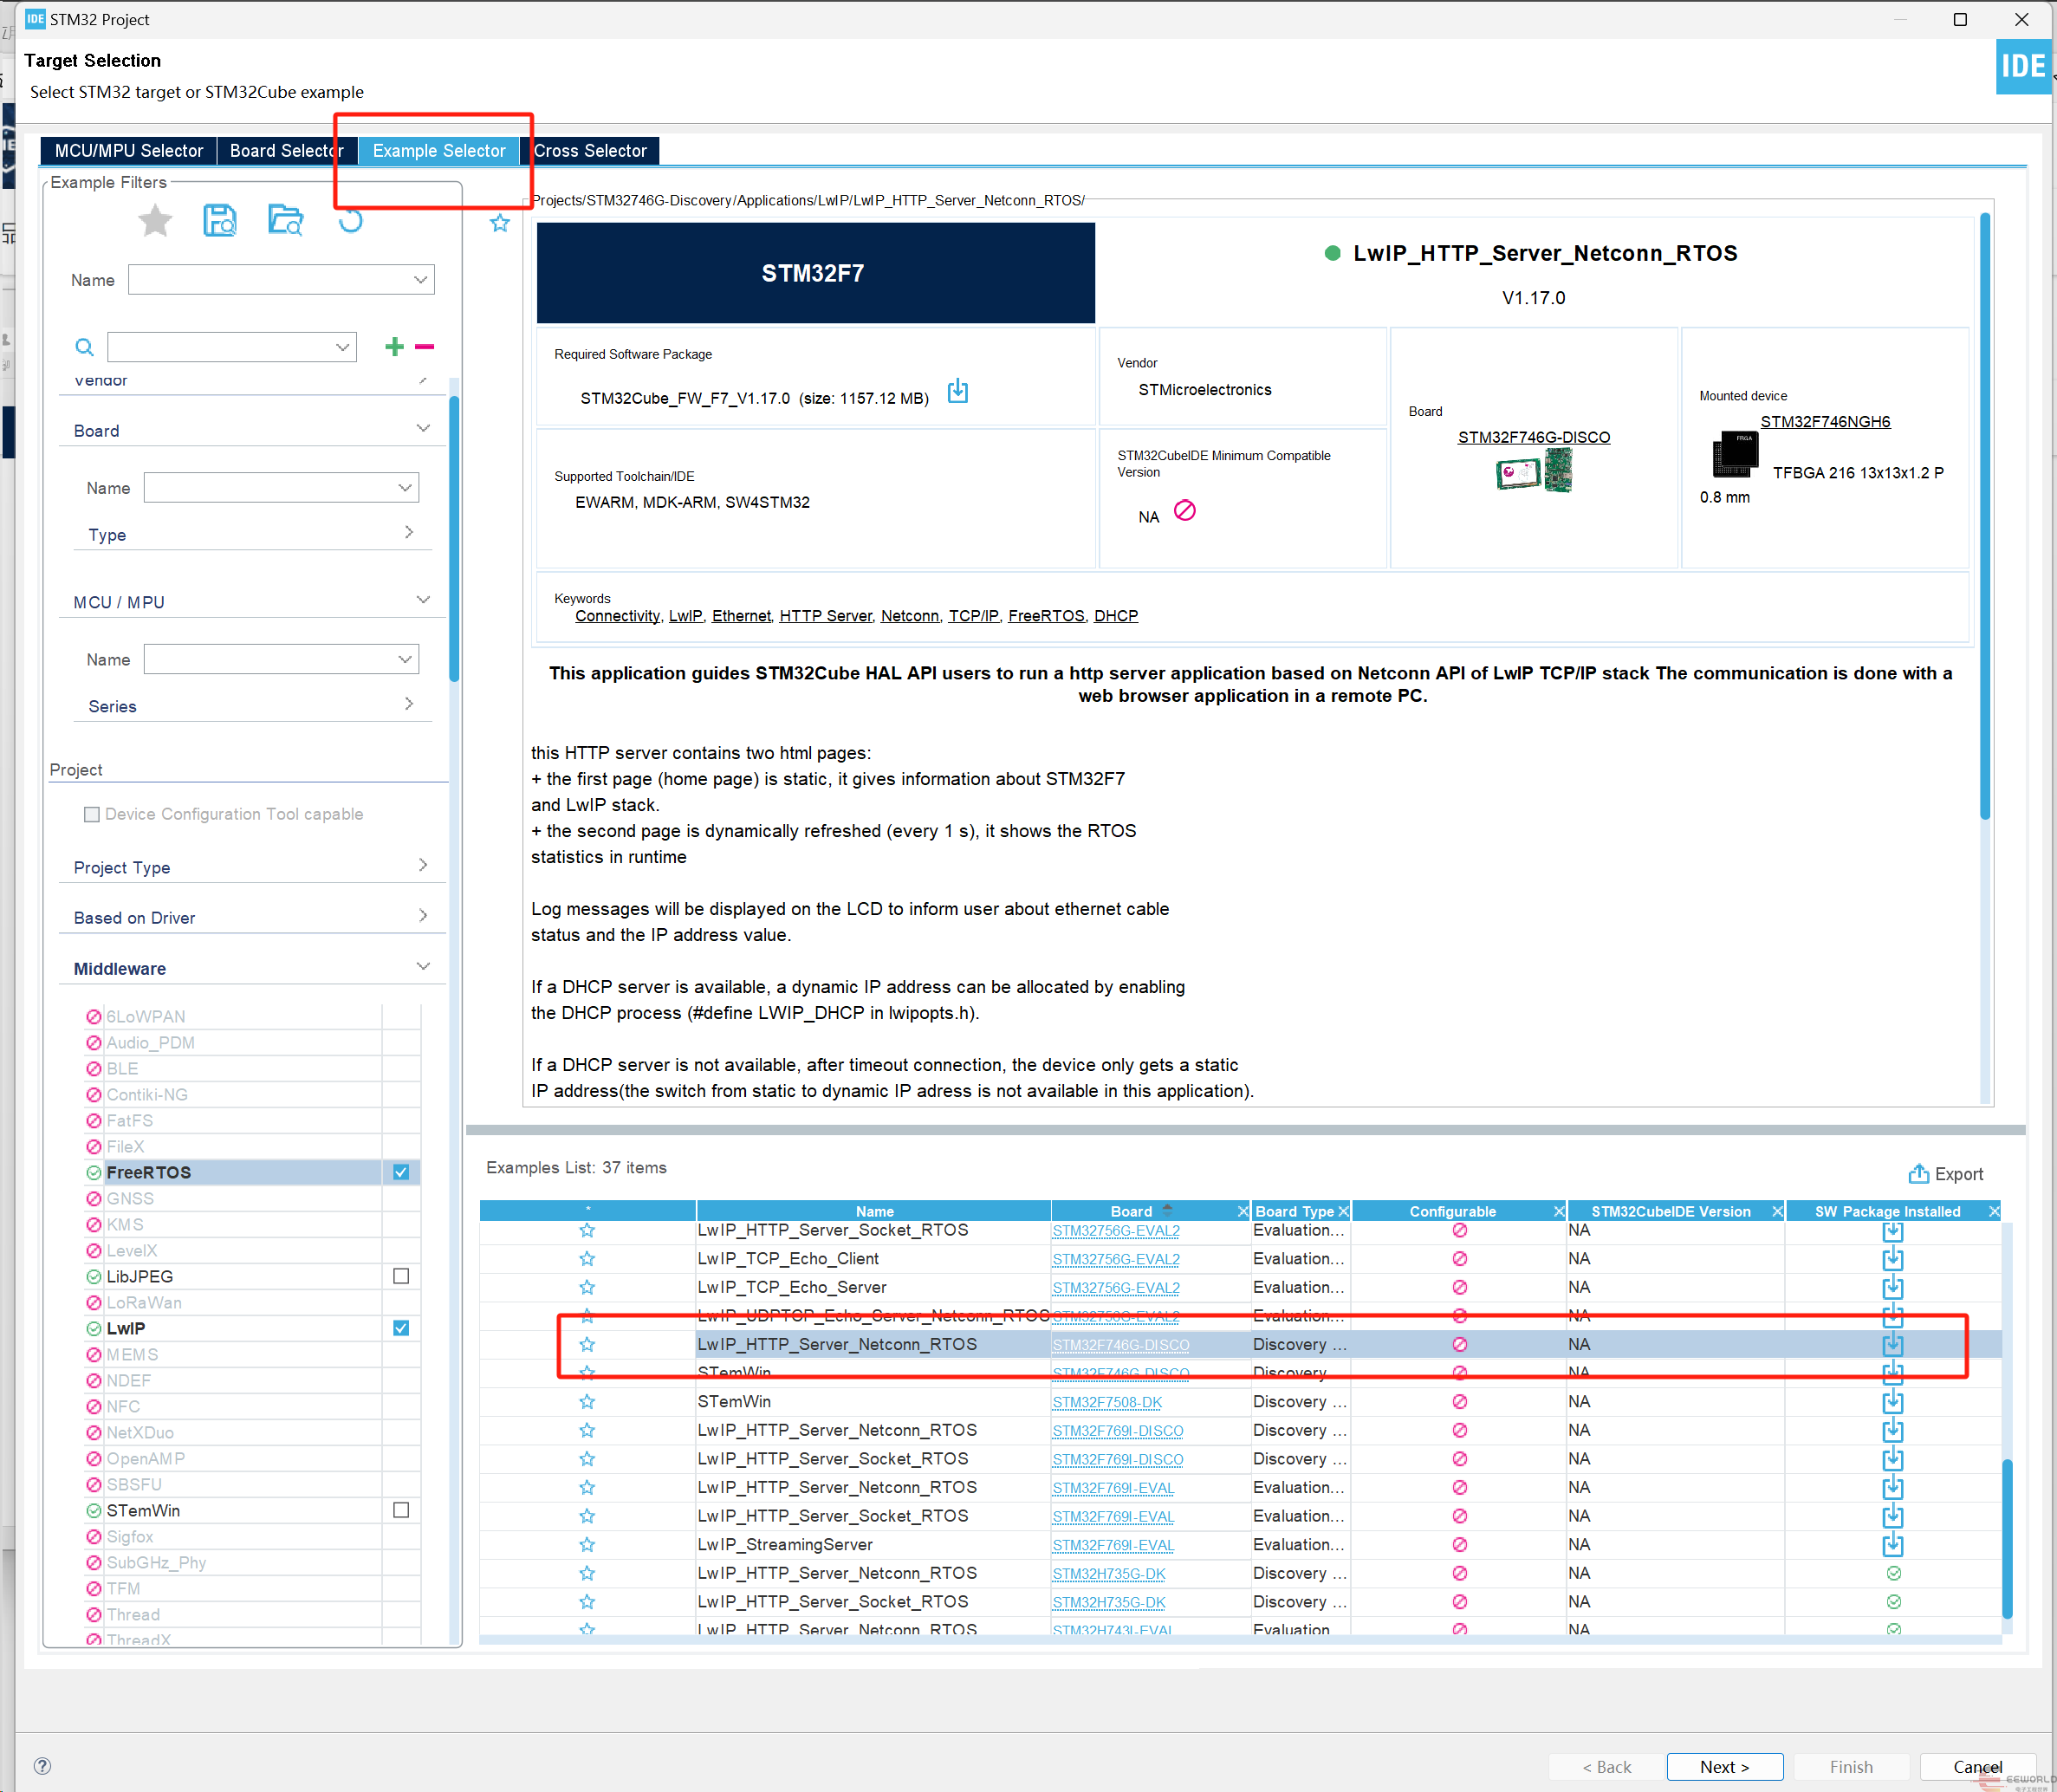Open the search field dropdown arrow
Image resolution: width=2057 pixels, height=1792 pixels.
[x=343, y=347]
